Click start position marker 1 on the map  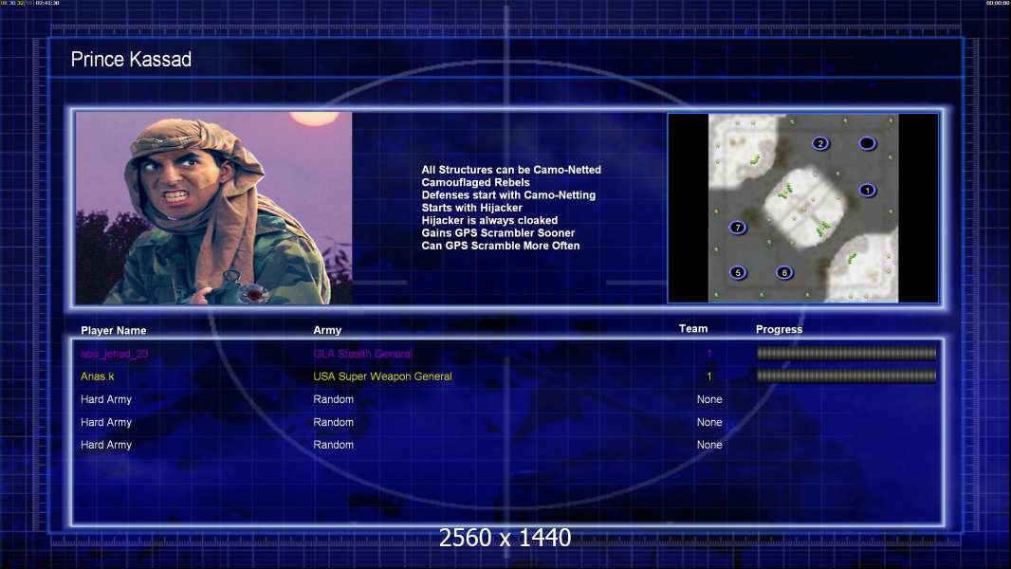867,190
